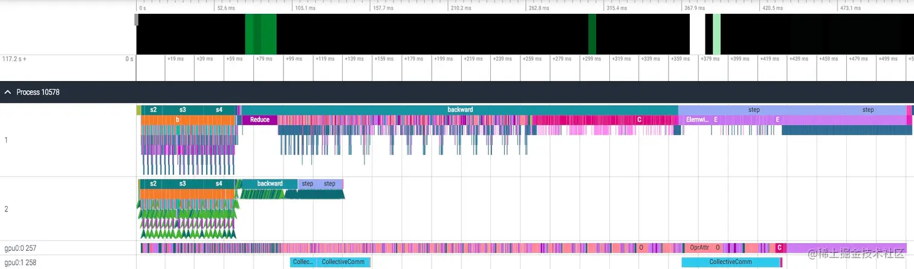Click the Process 10578 header title

point(37,92)
